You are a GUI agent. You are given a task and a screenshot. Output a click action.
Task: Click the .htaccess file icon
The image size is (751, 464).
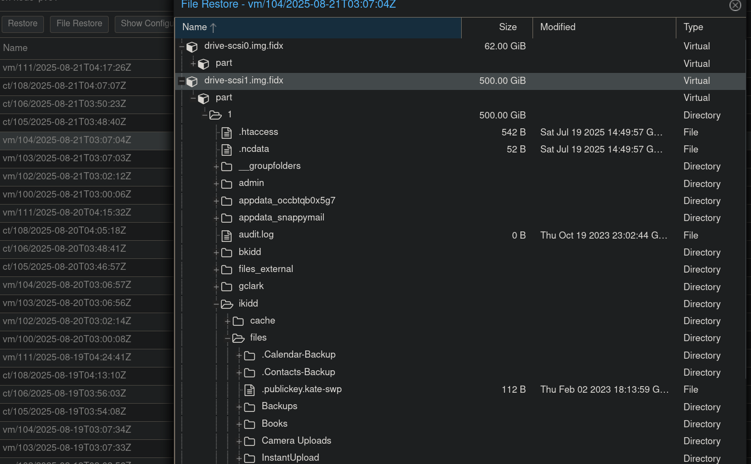(226, 132)
